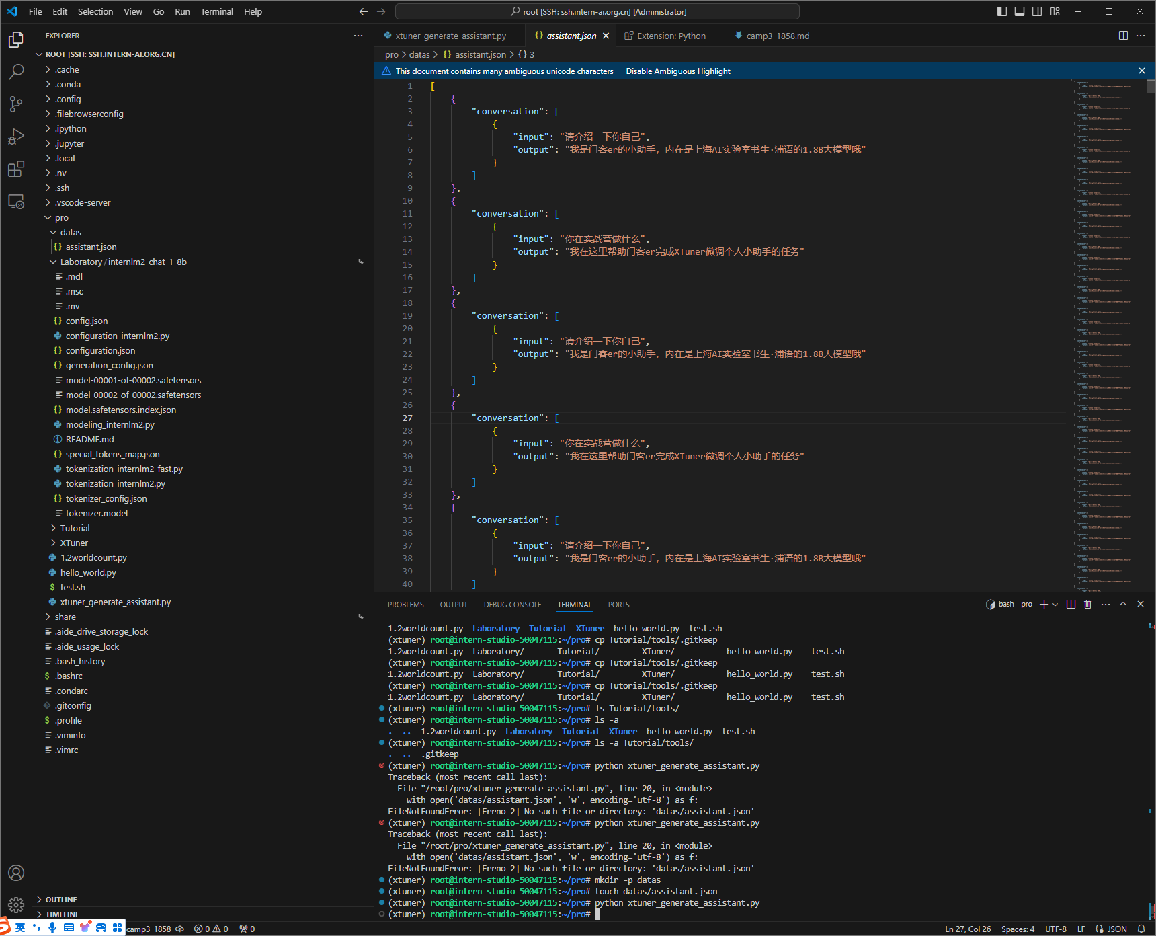Toggle bottom Panel visibility
Viewport: 1156px width, 936px height.
1020,11
